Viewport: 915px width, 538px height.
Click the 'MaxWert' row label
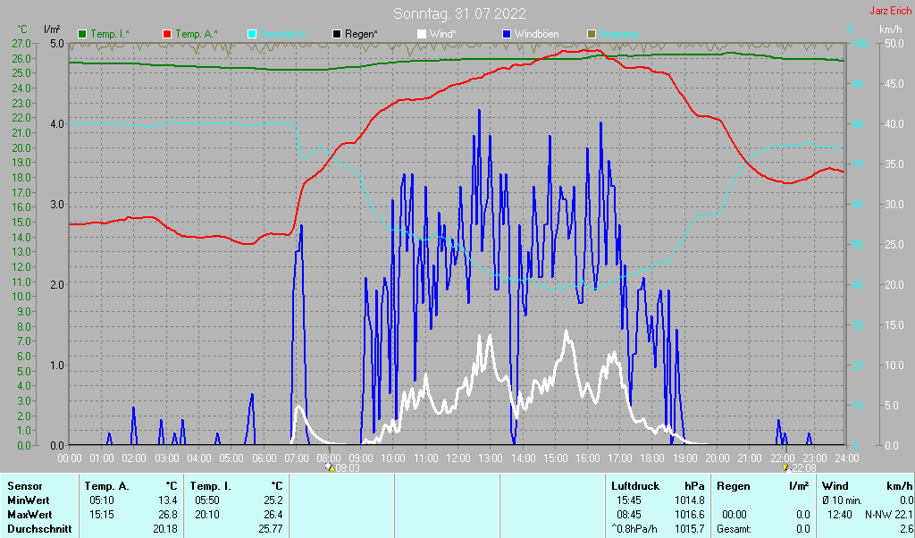[x=29, y=516]
